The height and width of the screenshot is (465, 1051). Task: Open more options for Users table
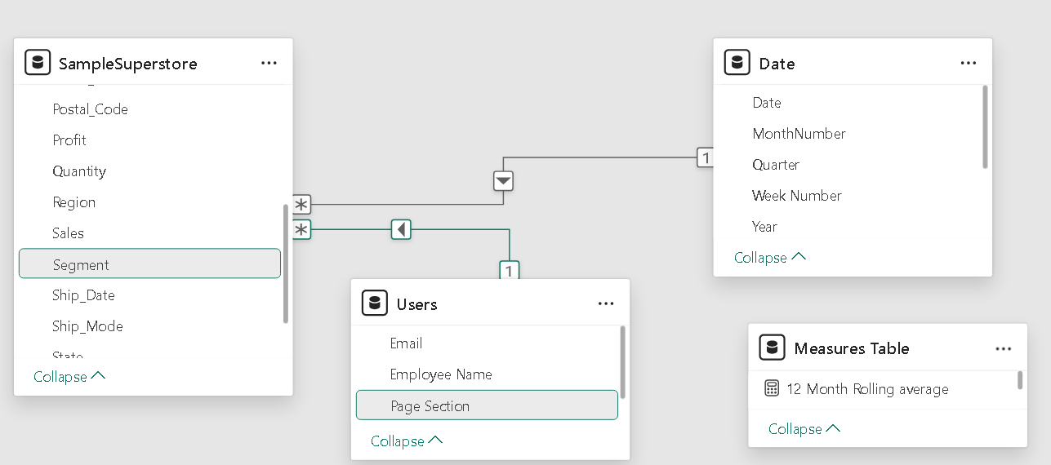pos(605,303)
